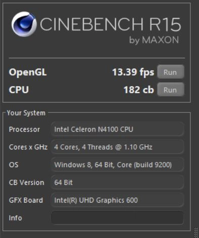Screen dimensions: 199x238
Task: Click the 182 cb CPU score
Action: pos(138,90)
